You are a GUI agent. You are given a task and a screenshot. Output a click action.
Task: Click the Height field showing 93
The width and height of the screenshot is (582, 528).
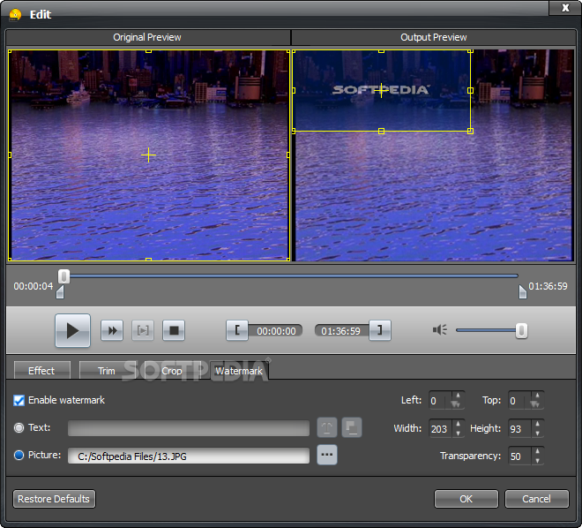[520, 429]
